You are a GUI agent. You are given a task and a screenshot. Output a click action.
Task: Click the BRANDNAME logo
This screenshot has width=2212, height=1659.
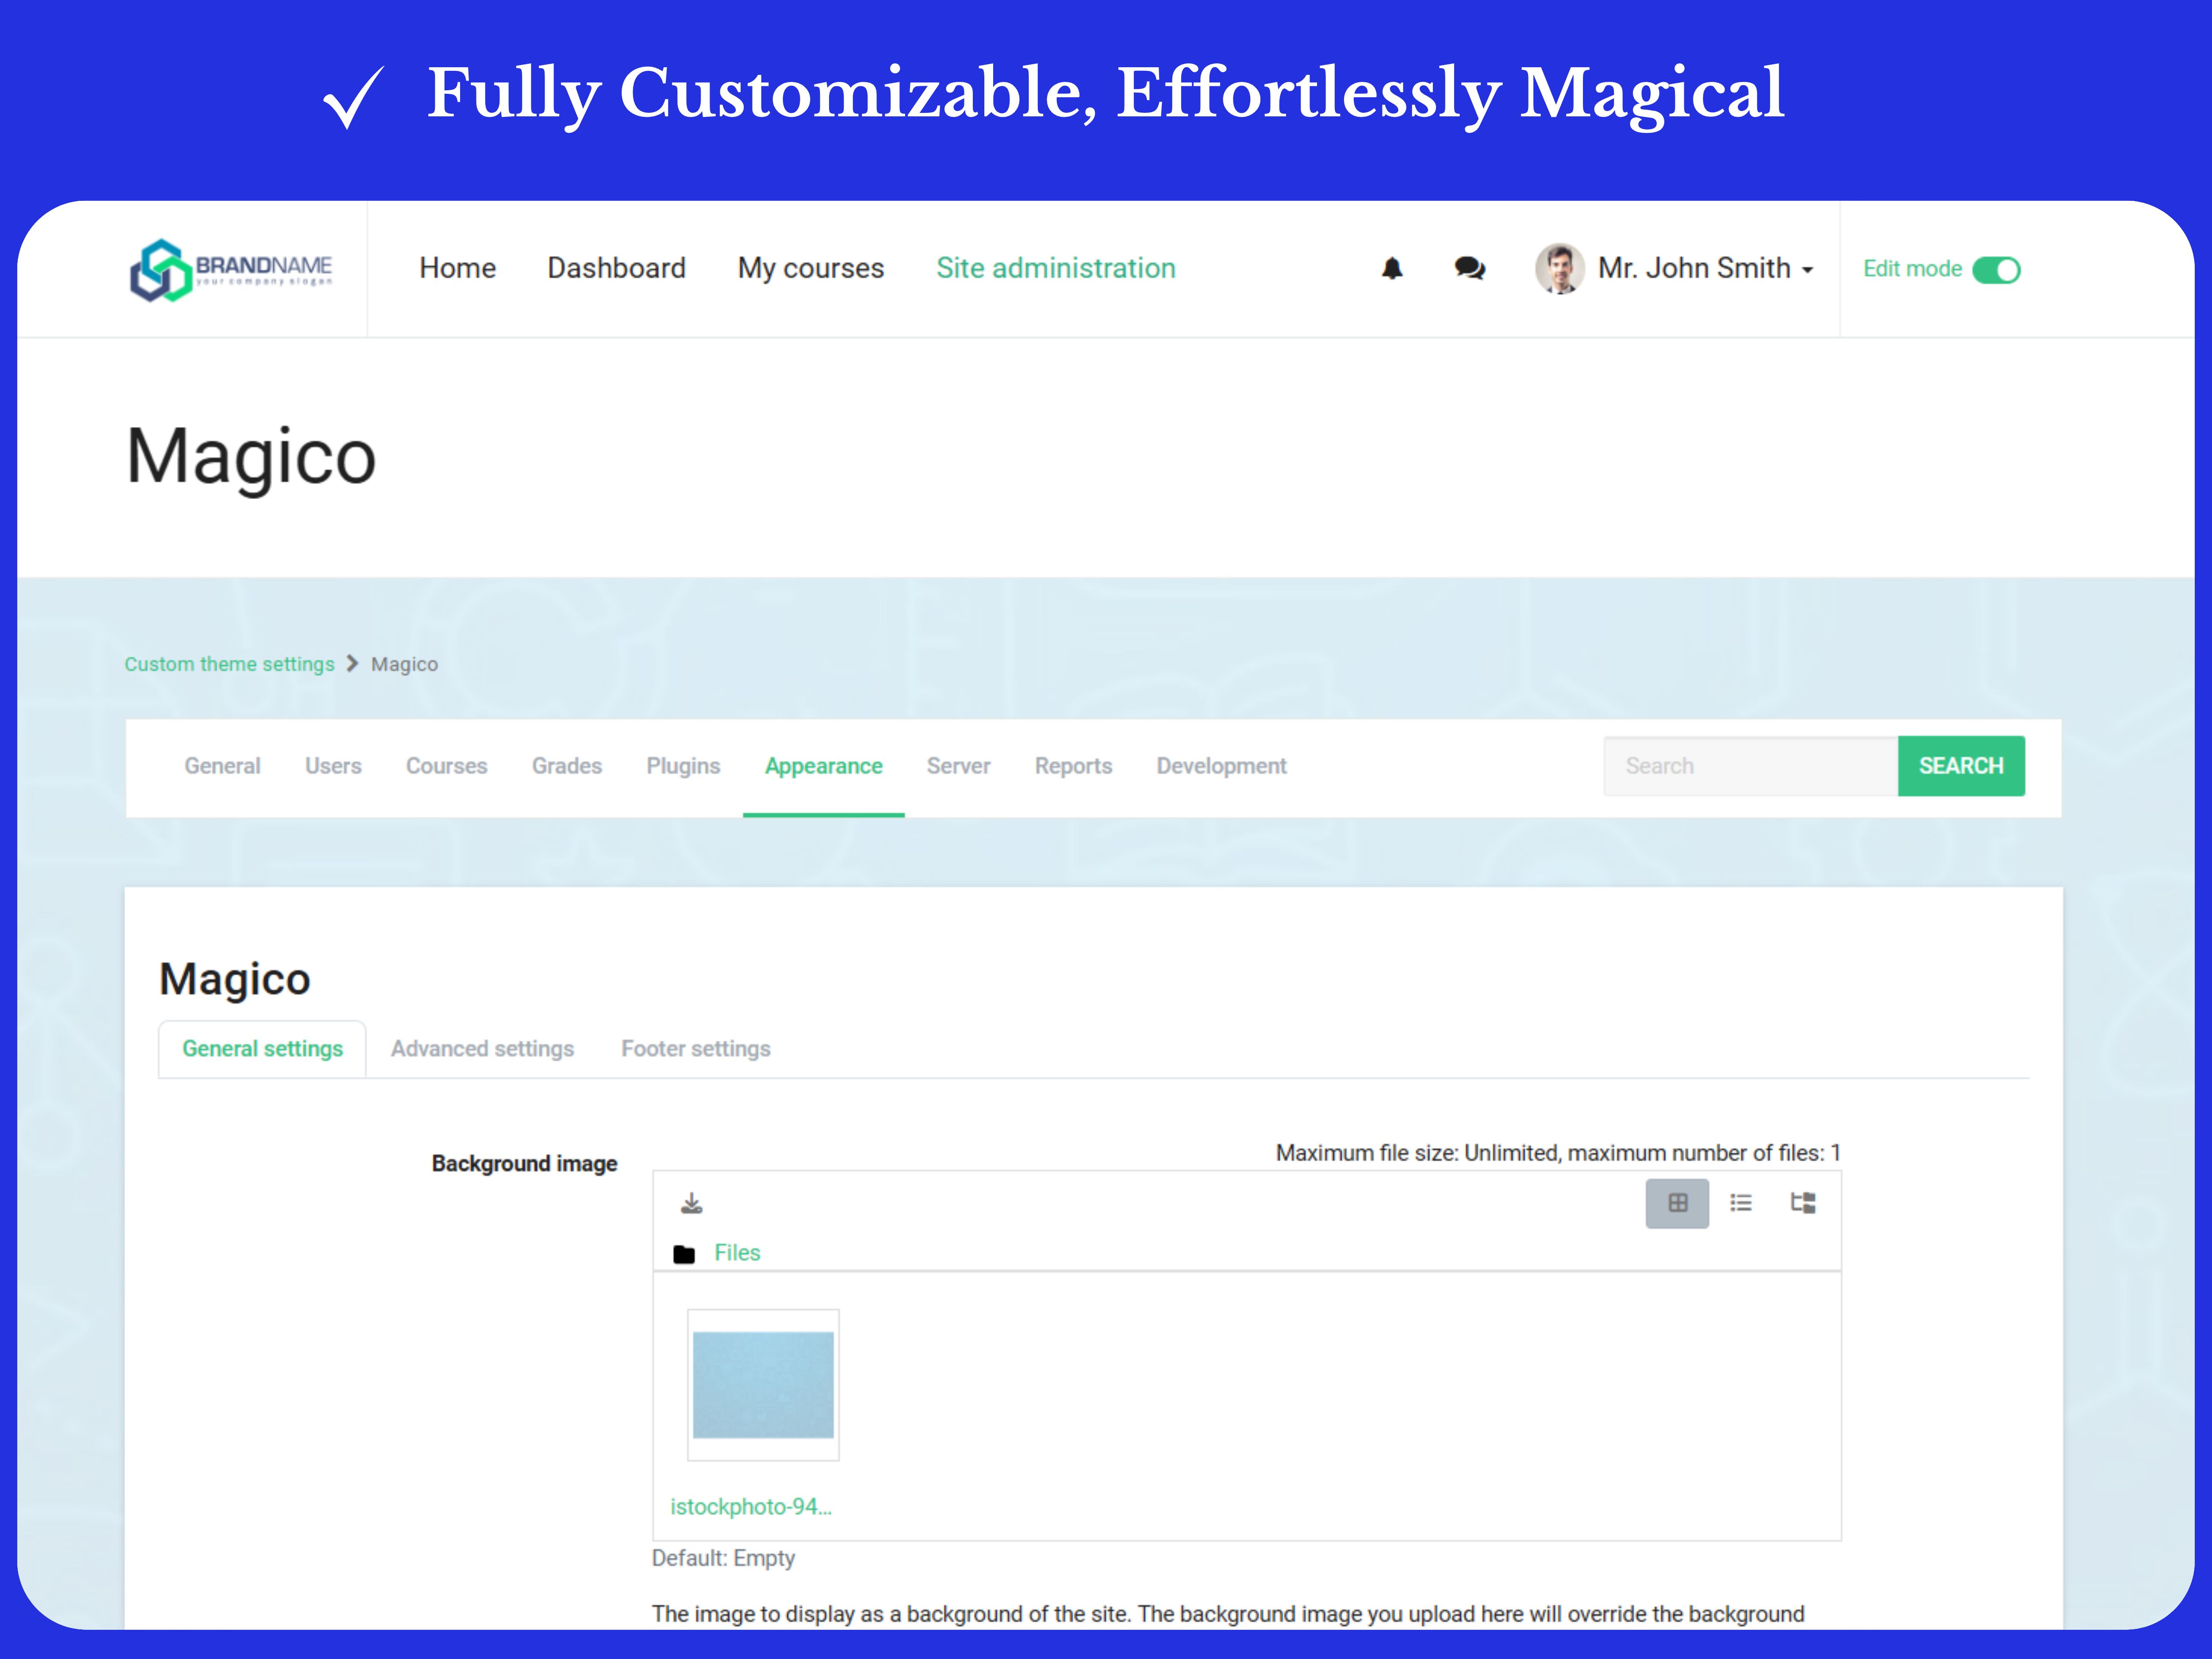pyautogui.click(x=231, y=269)
